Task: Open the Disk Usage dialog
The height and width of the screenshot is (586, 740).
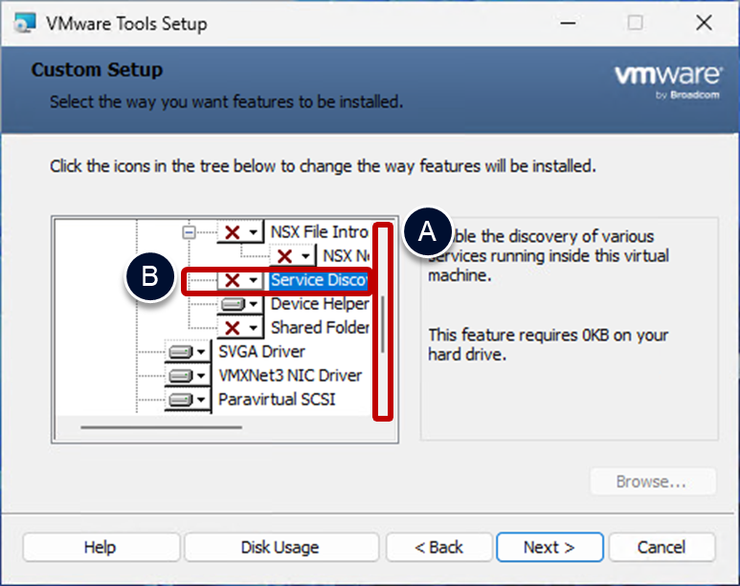Action: [x=280, y=548]
